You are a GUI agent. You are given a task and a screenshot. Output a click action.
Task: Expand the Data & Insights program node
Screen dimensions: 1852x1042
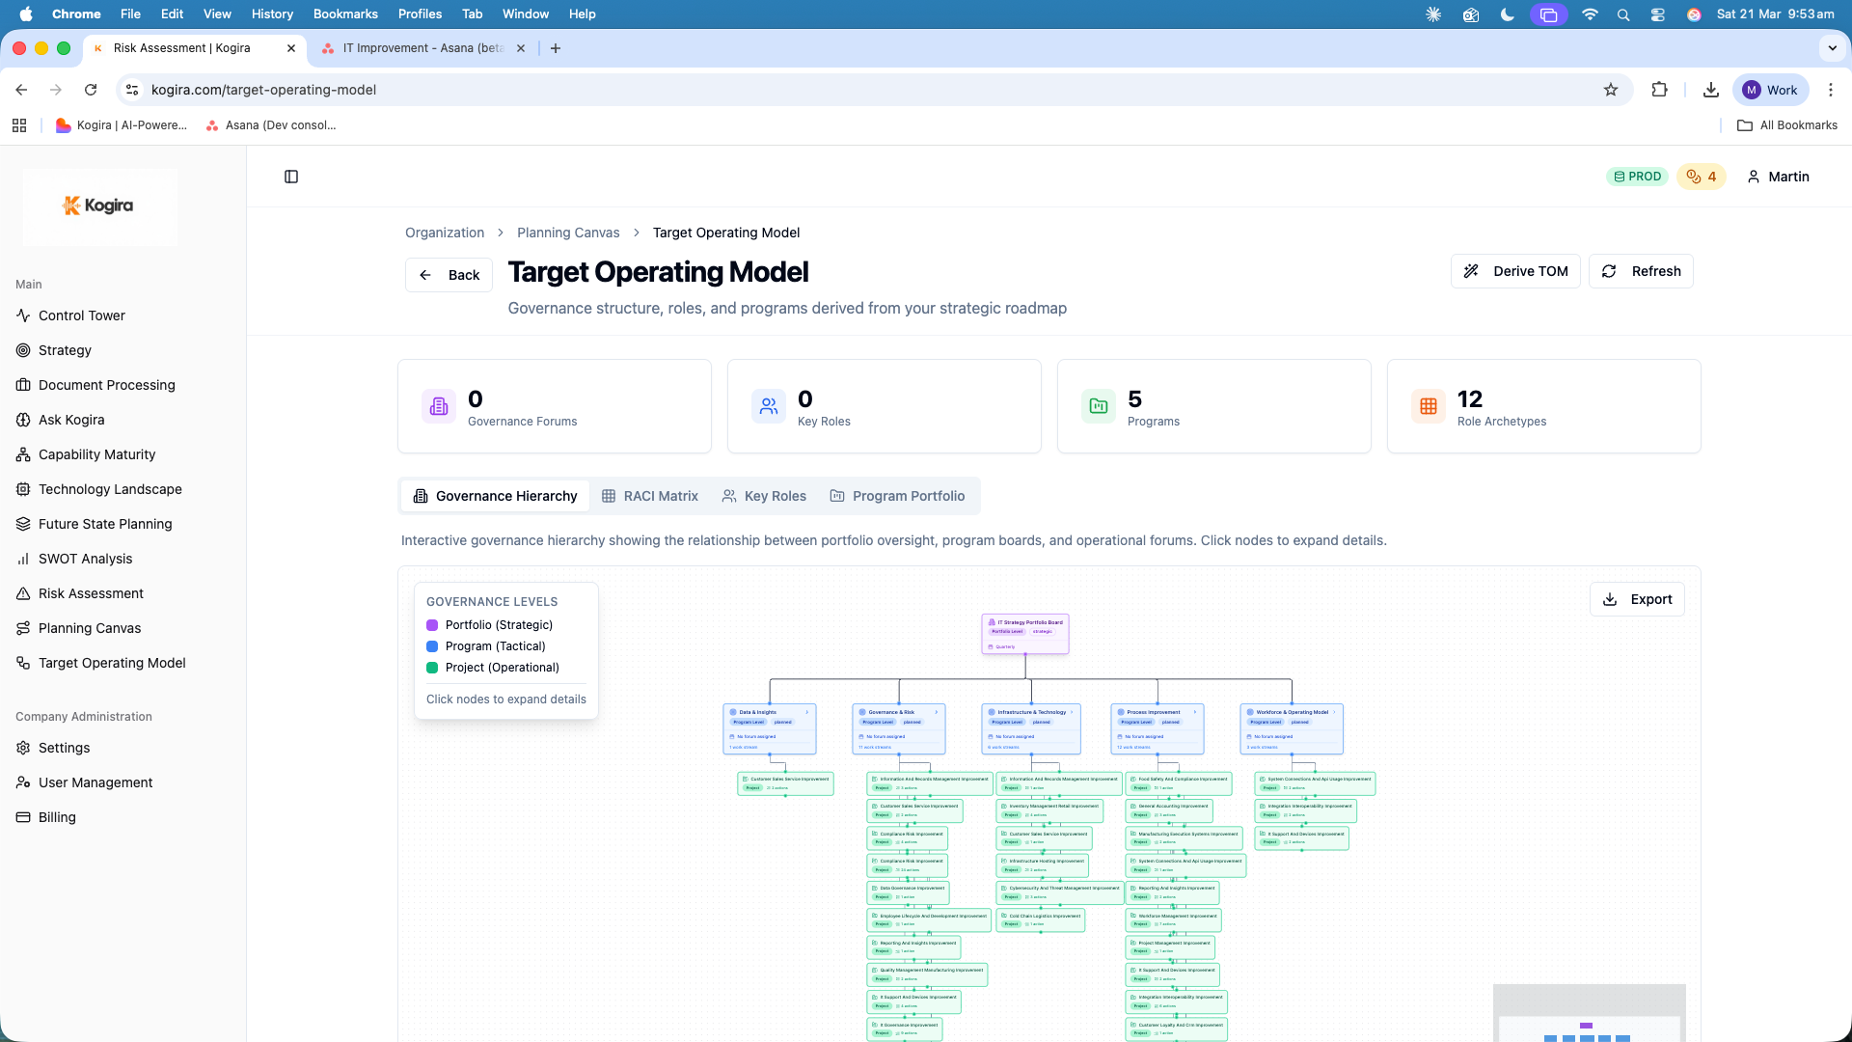click(x=806, y=711)
